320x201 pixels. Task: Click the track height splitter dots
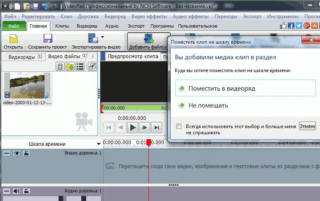(174, 185)
